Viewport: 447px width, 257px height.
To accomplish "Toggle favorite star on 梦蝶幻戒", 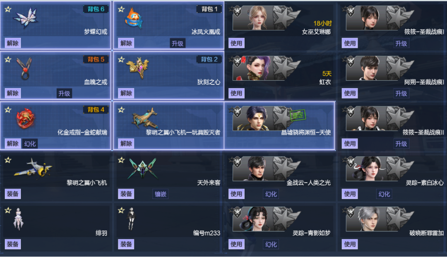I will [x=8, y=9].
